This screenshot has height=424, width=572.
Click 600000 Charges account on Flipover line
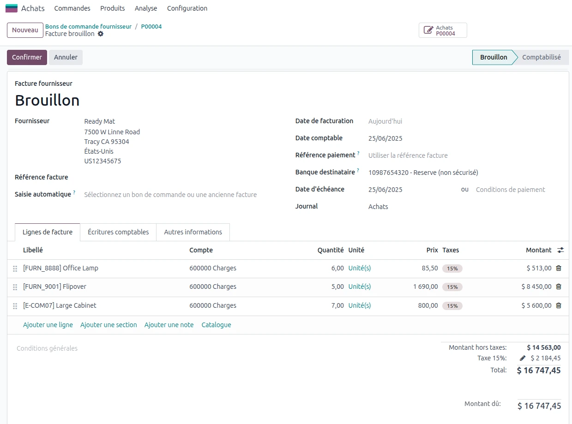click(x=213, y=287)
